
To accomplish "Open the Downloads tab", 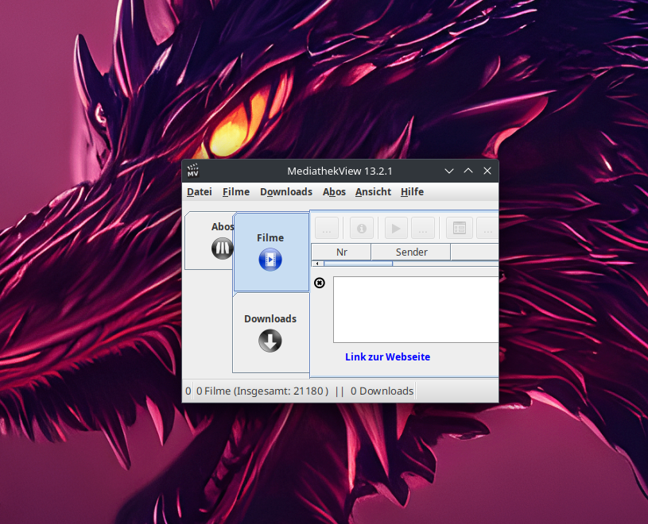I will click(x=270, y=332).
